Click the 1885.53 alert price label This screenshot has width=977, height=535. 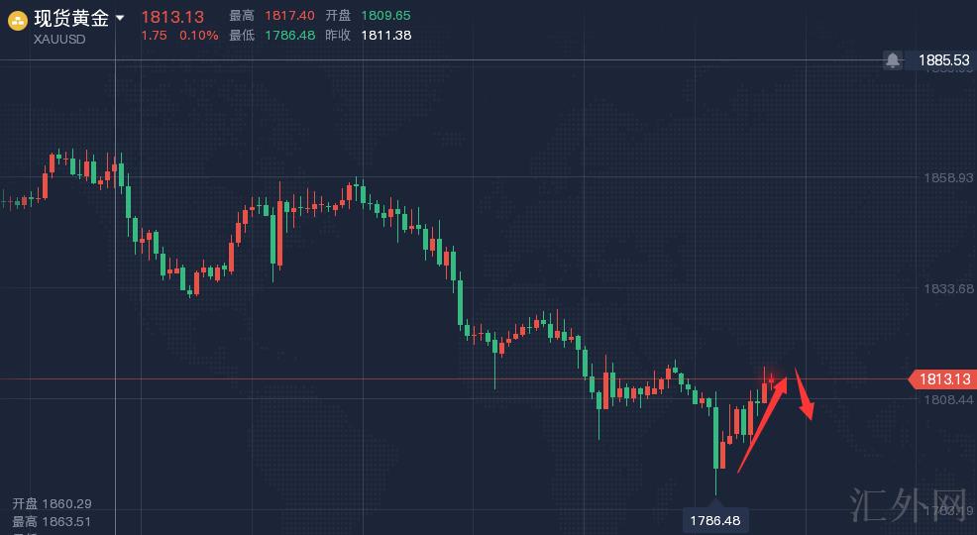click(x=943, y=60)
